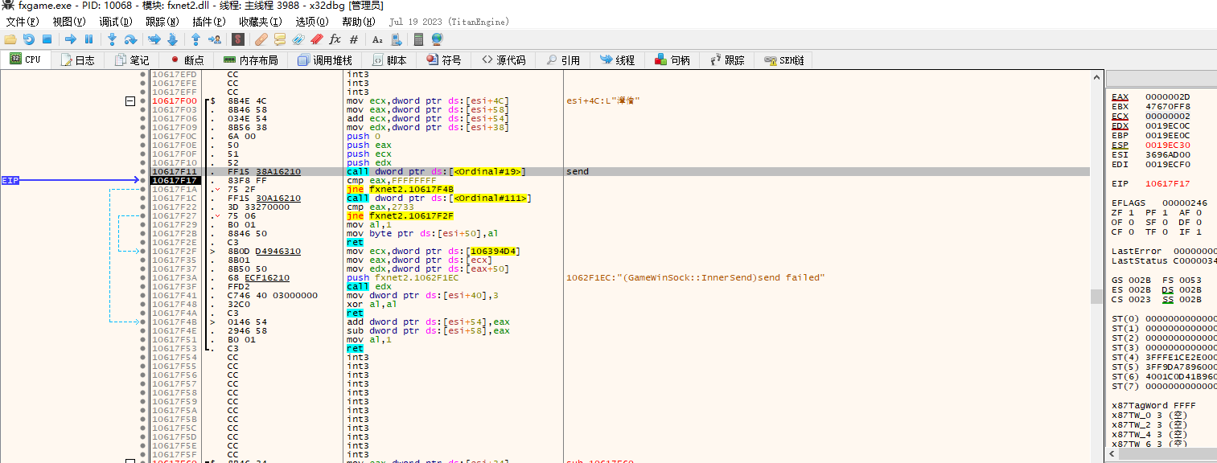Click the <Ordinal#19> call operand

point(489,171)
